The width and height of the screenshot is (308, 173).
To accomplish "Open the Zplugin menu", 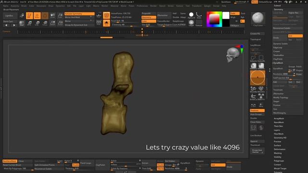I will tap(207, 6).
